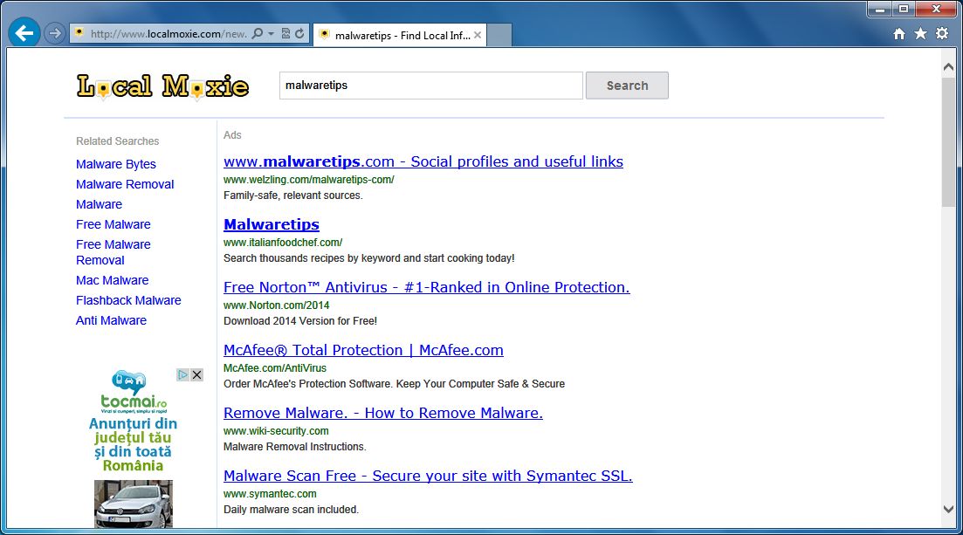Click the scrollbar down arrow
The width and height of the screenshot is (963, 535).
(x=948, y=509)
